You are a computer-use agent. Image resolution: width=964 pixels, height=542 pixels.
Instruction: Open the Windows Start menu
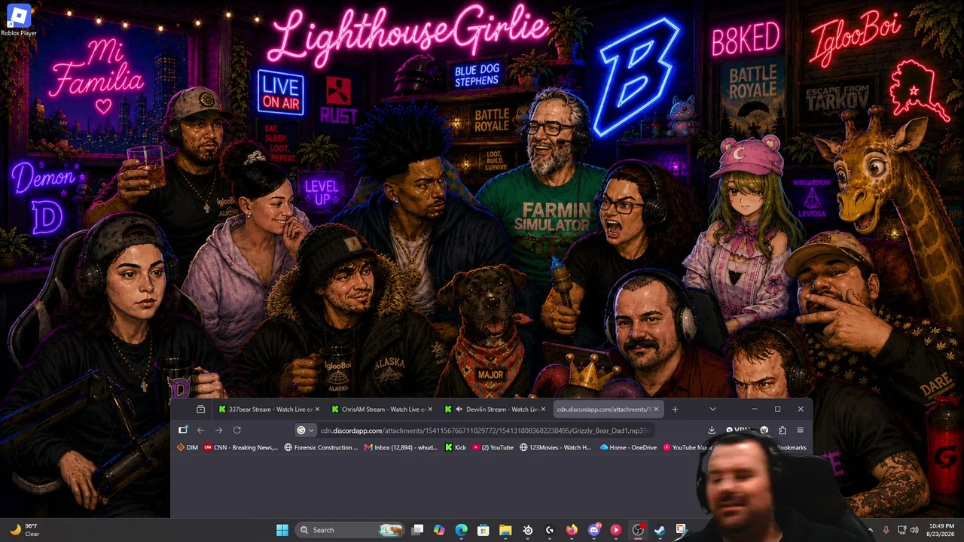282,530
